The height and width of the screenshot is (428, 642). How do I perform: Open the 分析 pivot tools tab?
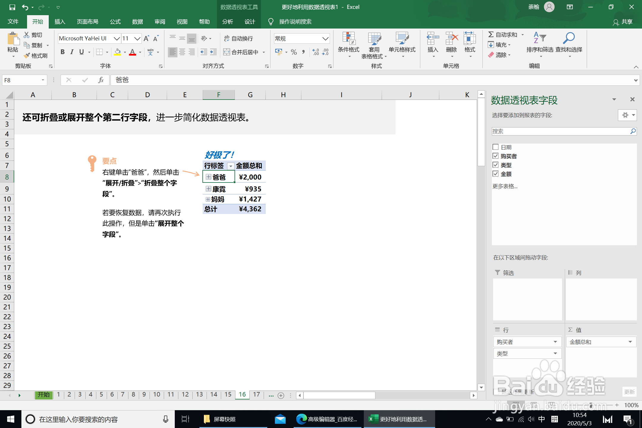pos(228,22)
